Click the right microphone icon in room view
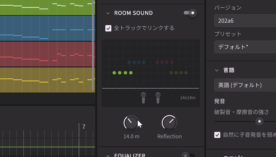The height and width of the screenshot is (157, 276). 158,97
